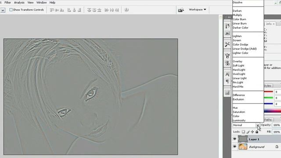Open tool preset picker dropdown arrow
Image resolution: width=281 pixels, height=158 pixels.
point(3,10)
